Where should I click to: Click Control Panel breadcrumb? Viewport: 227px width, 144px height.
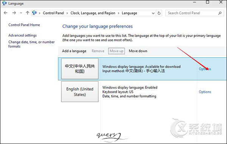click(53, 13)
